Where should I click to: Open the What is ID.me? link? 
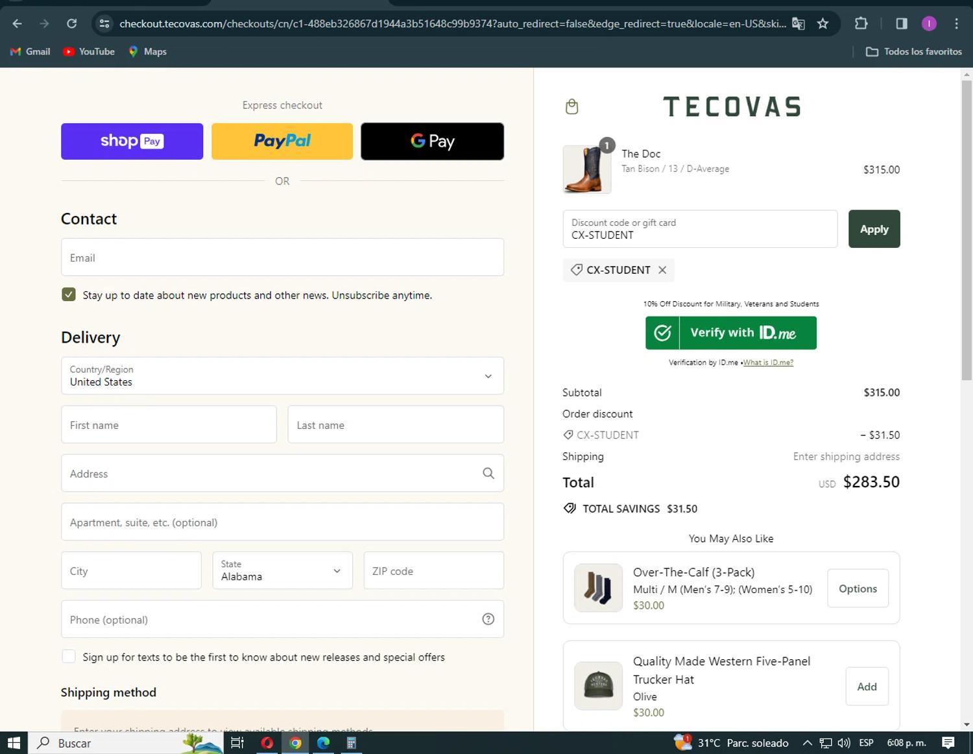(768, 363)
